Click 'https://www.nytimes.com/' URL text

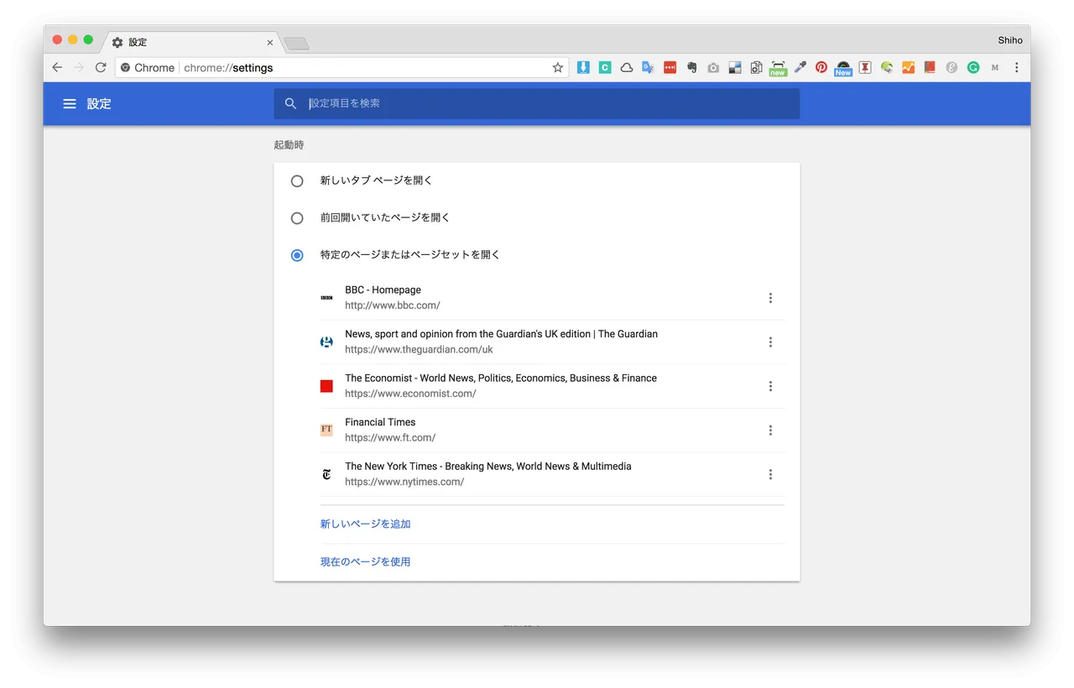coord(404,482)
